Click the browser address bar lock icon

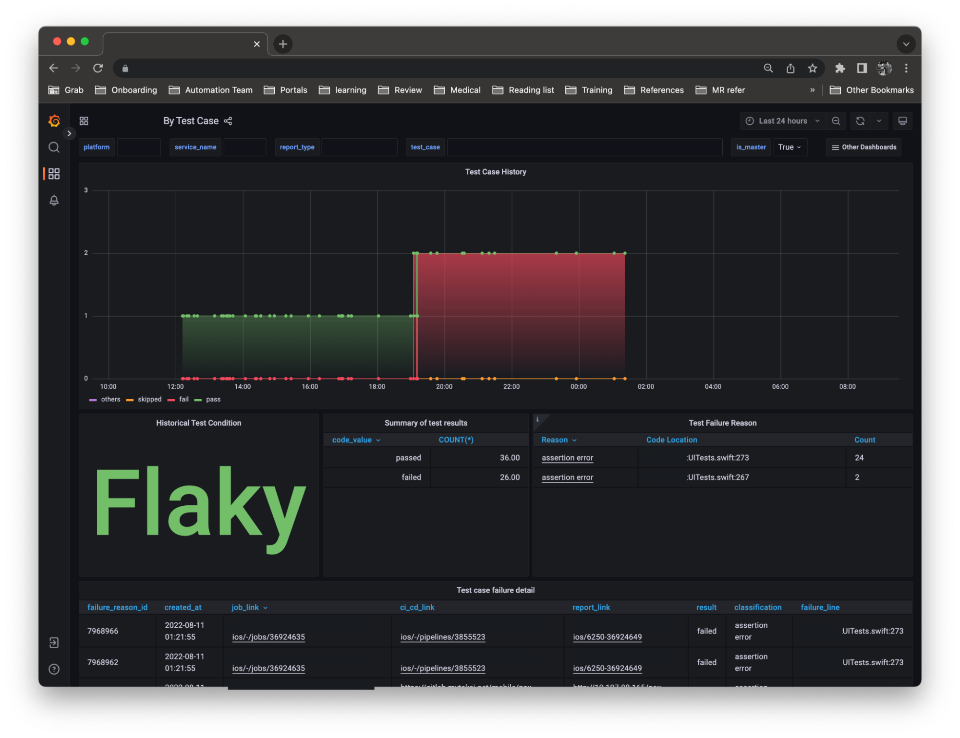(x=125, y=68)
